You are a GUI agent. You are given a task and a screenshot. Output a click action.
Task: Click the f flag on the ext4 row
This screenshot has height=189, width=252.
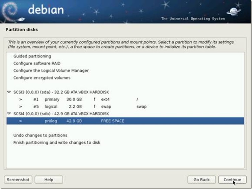coord(94,100)
